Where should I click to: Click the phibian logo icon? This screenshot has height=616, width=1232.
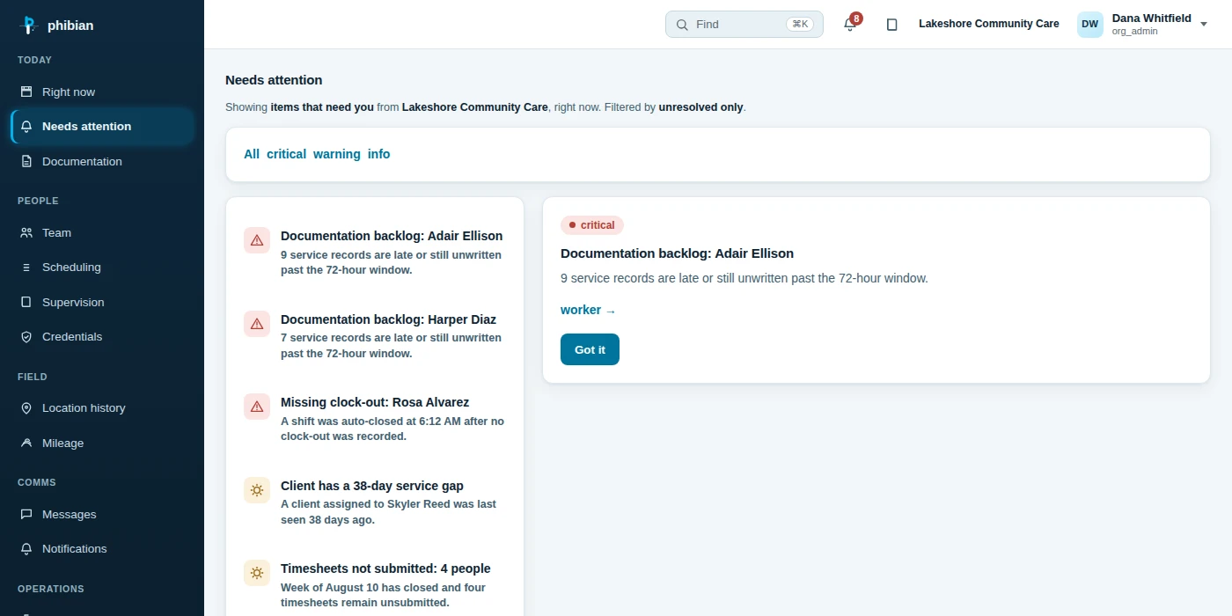(28, 26)
